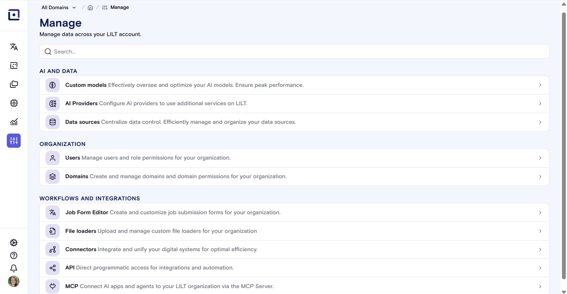Expand AI Providers row chevron
The height and width of the screenshot is (294, 567).
(x=540, y=104)
